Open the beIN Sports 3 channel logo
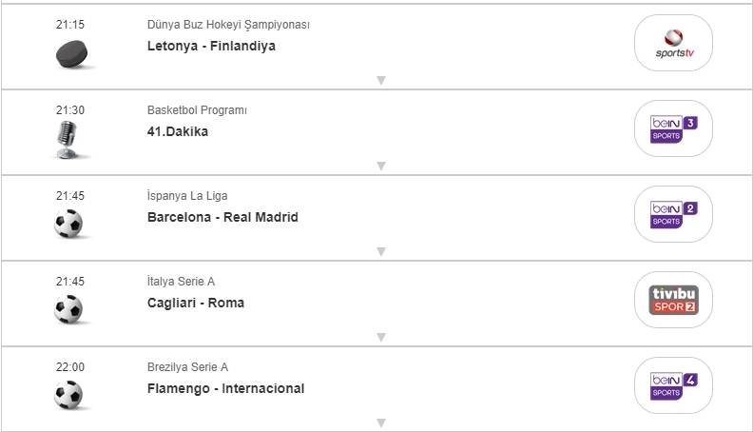The image size is (753, 432). pyautogui.click(x=673, y=128)
